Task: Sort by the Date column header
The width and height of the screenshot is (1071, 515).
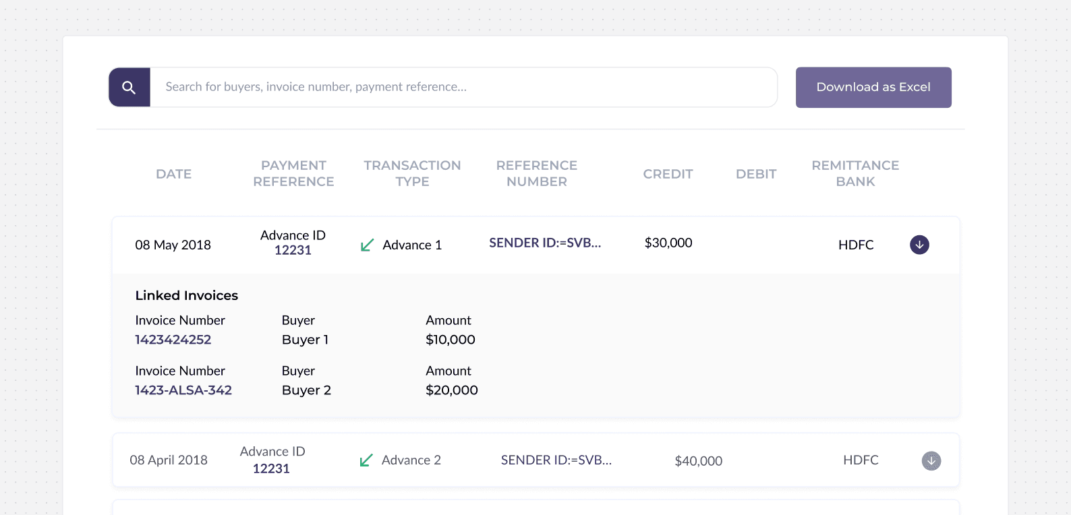Action: [x=174, y=174]
